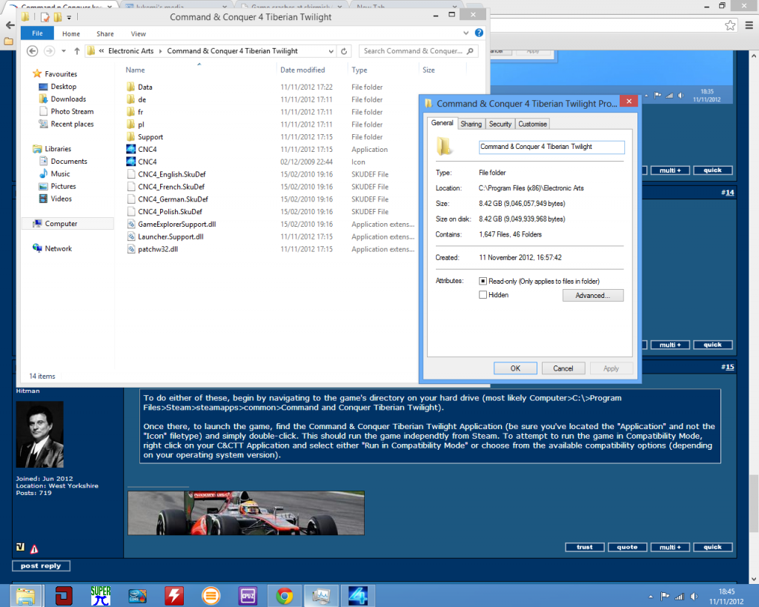
Task: Open the Home ribbon tab
Action: click(71, 34)
